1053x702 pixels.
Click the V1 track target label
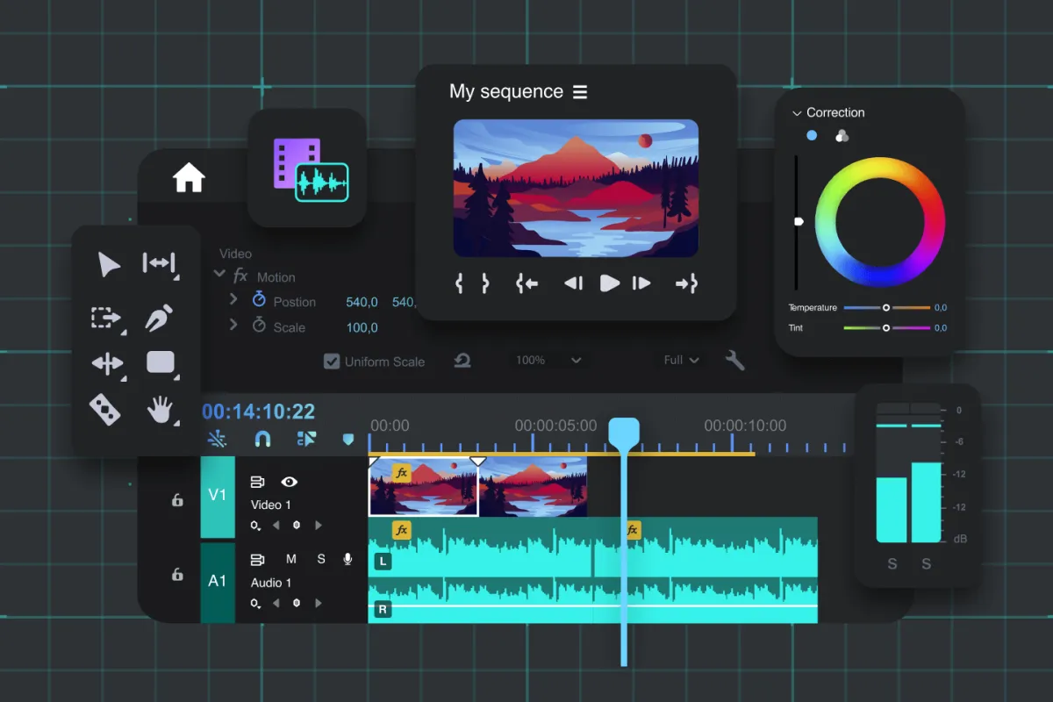coord(218,496)
